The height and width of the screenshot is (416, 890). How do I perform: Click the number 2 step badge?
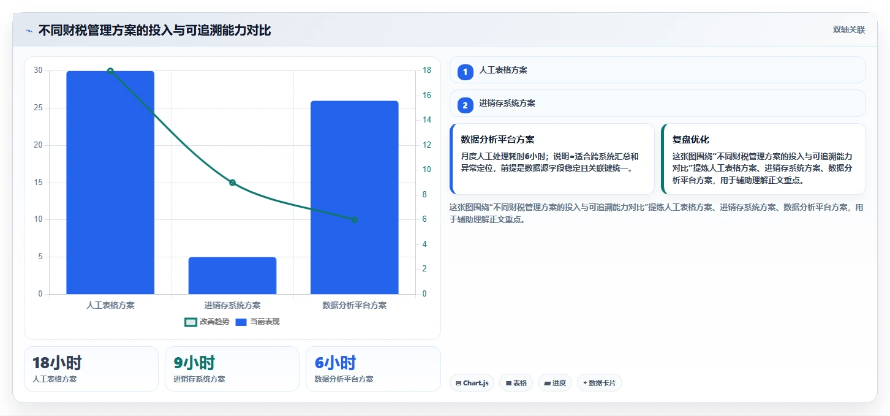(x=465, y=105)
